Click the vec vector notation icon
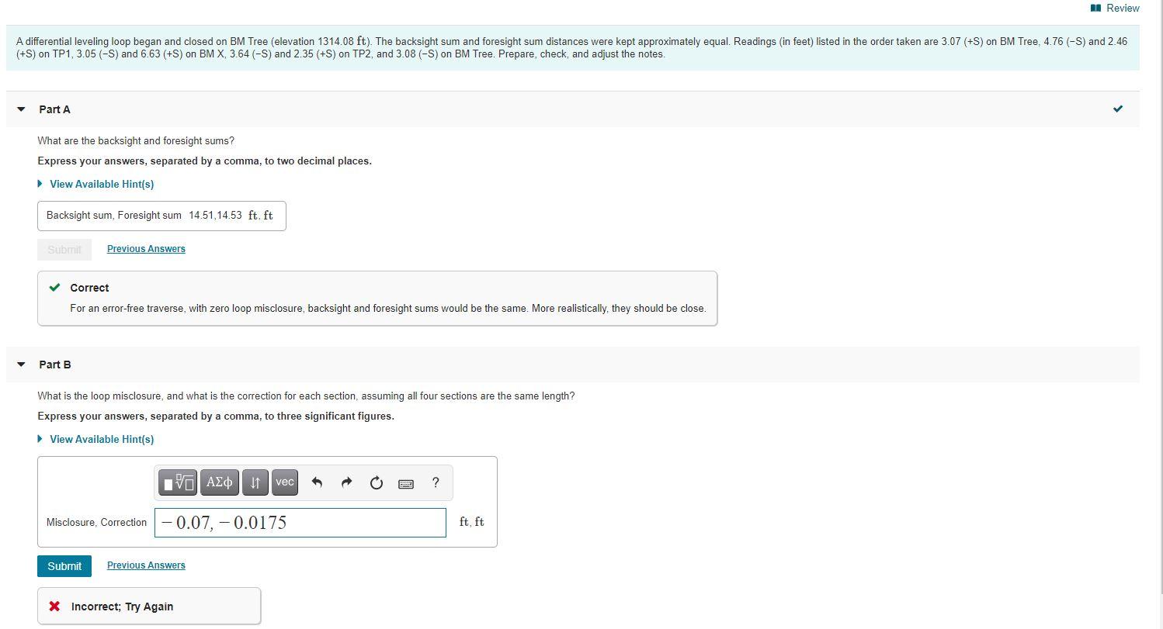Viewport: 1163px width, 629px height. (284, 482)
